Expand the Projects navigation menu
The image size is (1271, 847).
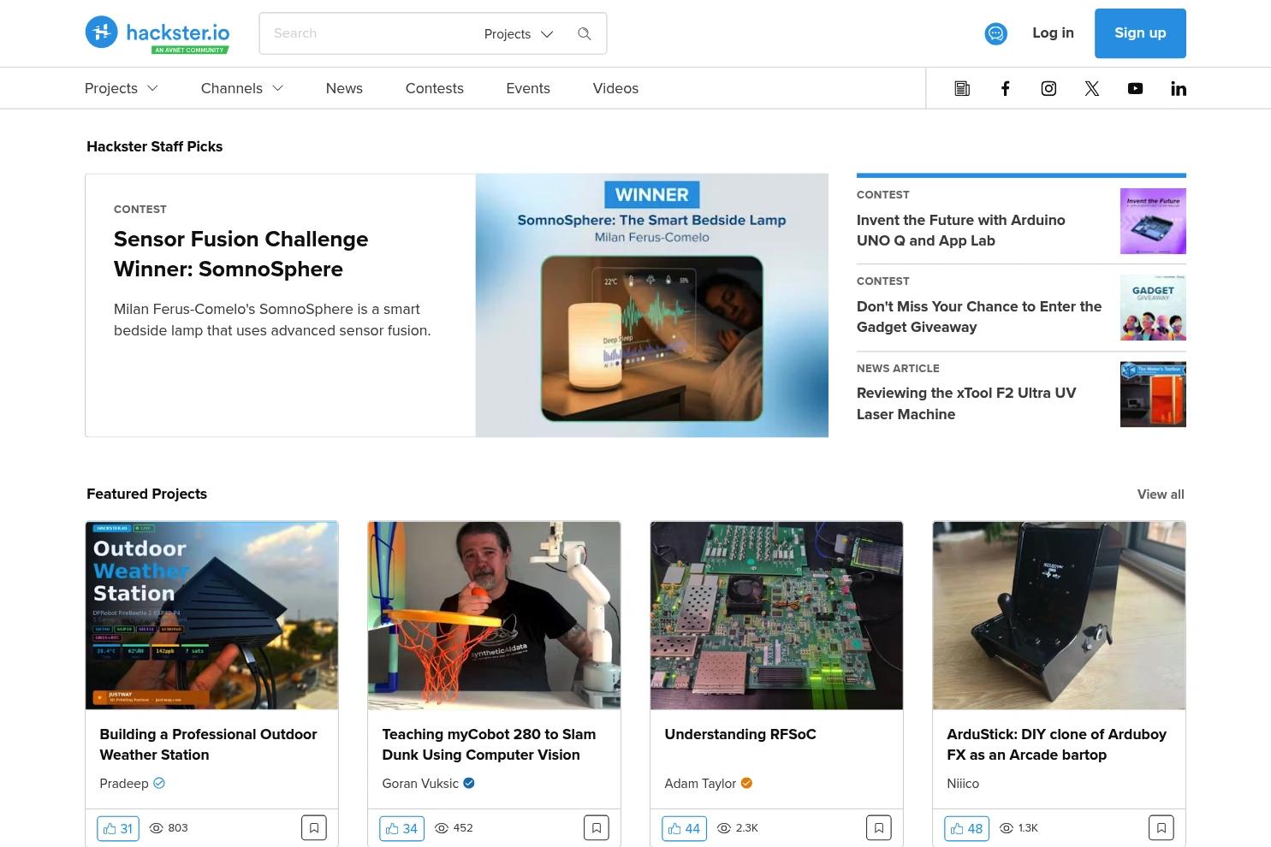pos(122,88)
